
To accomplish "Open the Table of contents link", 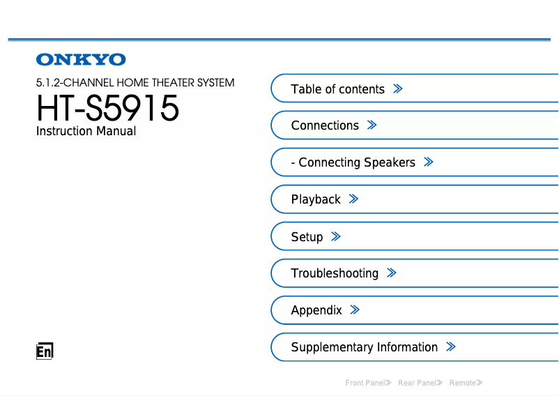I will [337, 89].
